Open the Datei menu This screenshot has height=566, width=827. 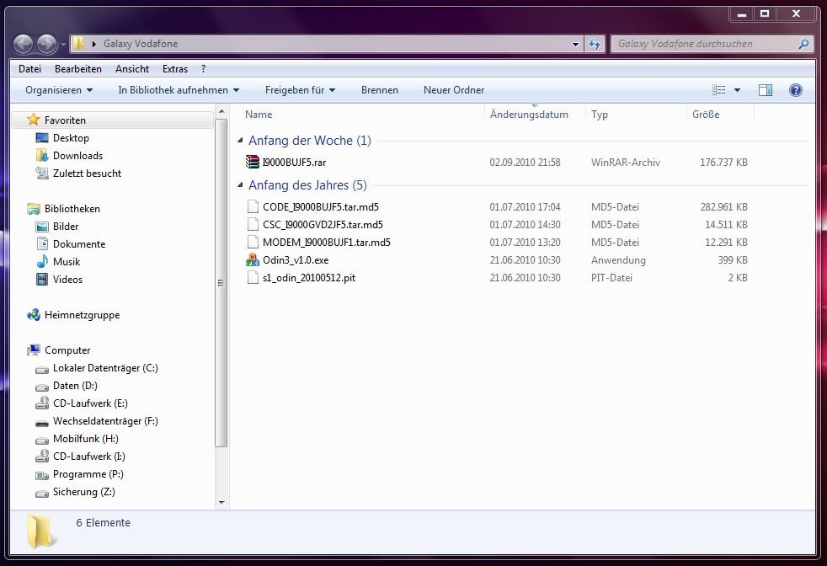tap(29, 68)
